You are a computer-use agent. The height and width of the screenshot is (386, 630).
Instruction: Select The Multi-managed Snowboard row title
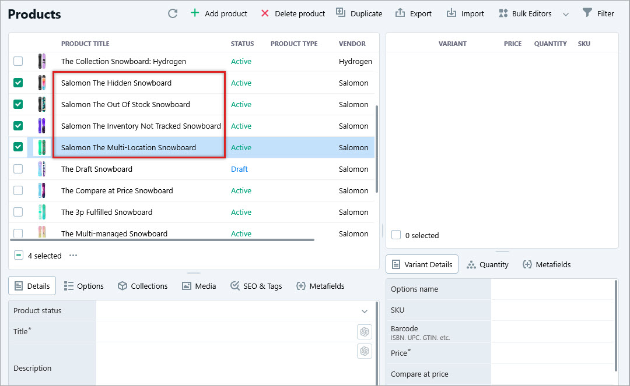click(x=114, y=233)
